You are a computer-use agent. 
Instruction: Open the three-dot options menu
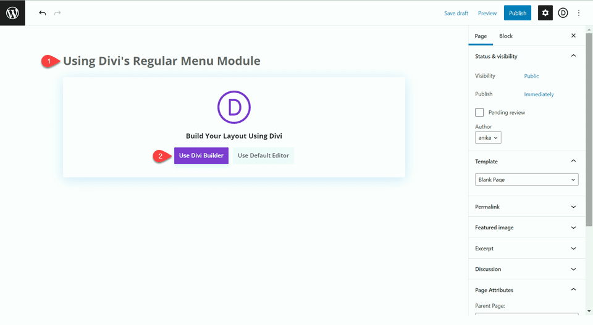pyautogui.click(x=579, y=13)
